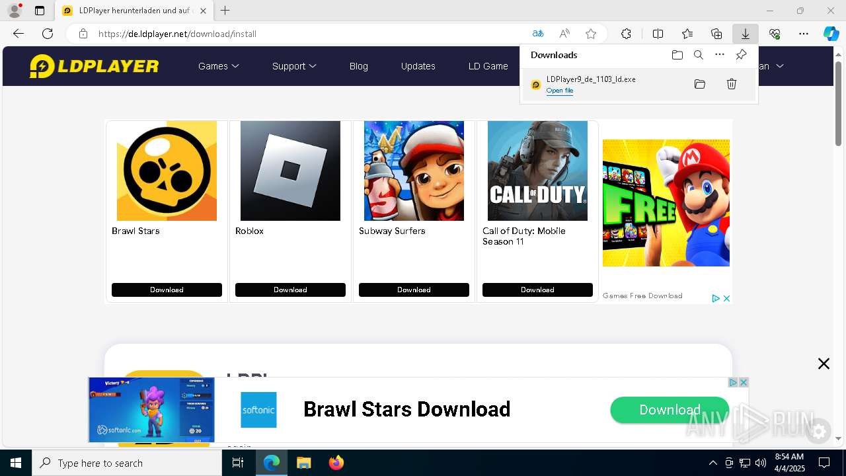Activate Read aloud icon in address bar
This screenshot has height=476, width=846.
click(564, 34)
